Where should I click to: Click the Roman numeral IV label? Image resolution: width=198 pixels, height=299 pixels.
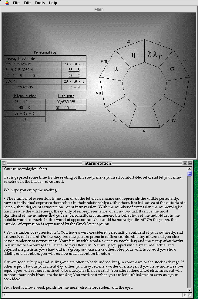click(173, 120)
